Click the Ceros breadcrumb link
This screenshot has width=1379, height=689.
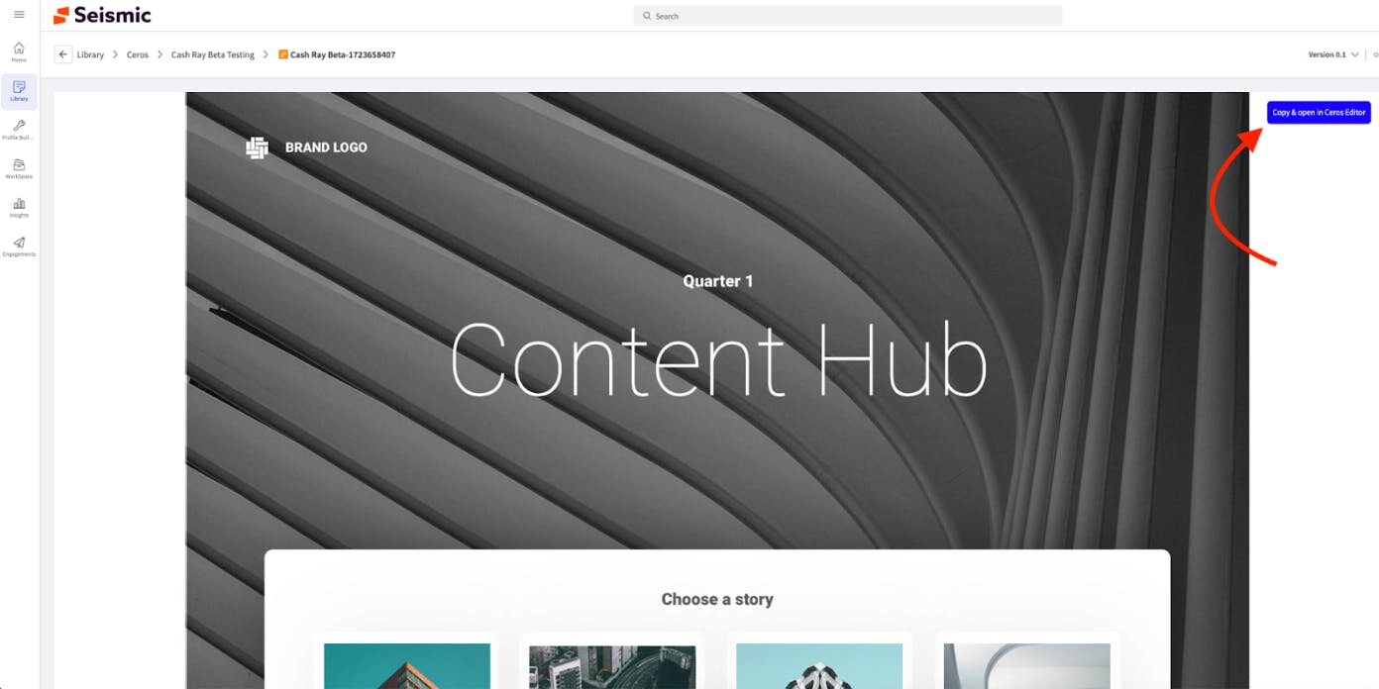(138, 54)
